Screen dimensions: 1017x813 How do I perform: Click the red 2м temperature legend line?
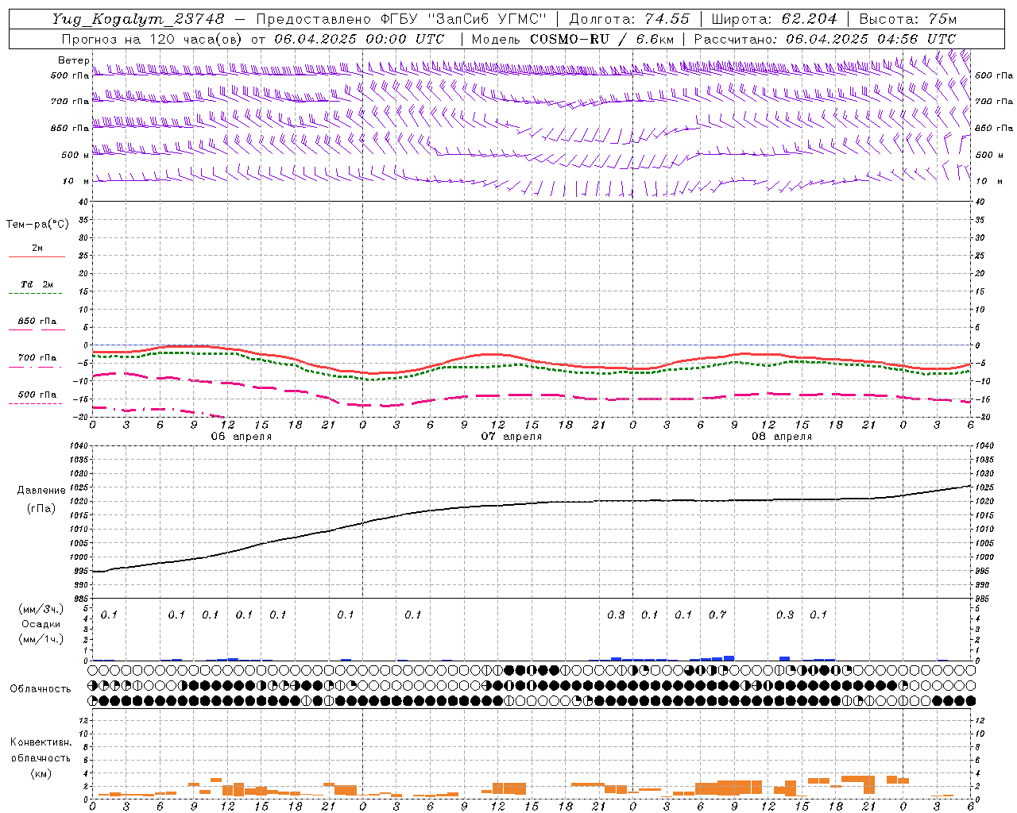(x=37, y=256)
